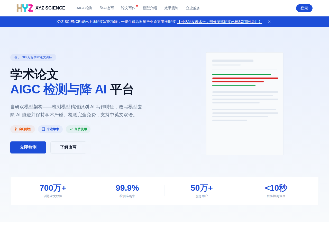Click the 了解改写 button

point(68,147)
